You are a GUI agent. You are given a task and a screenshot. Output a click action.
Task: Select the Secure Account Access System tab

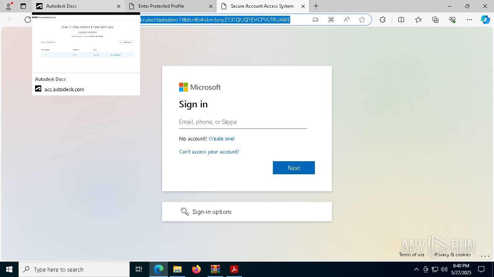point(262,6)
